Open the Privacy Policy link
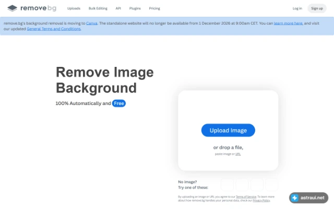Viewport: 334px width, 209px height. (x=261, y=201)
